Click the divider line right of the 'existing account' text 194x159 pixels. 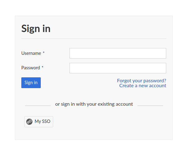[x=150, y=106]
